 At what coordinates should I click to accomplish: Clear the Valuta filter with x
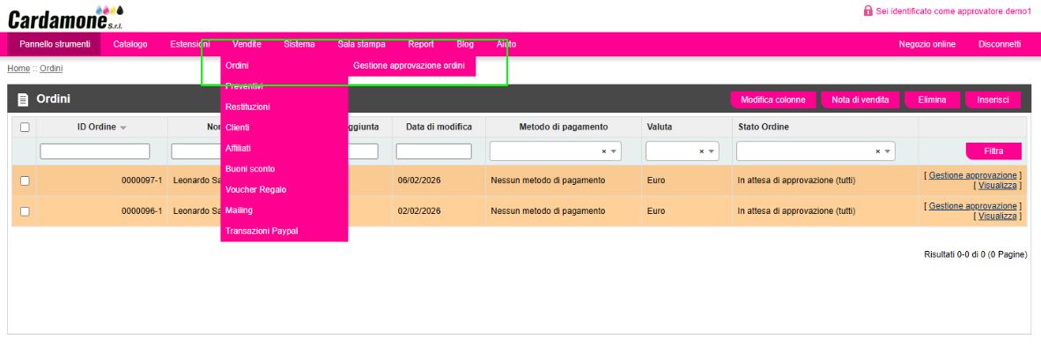pyautogui.click(x=701, y=151)
